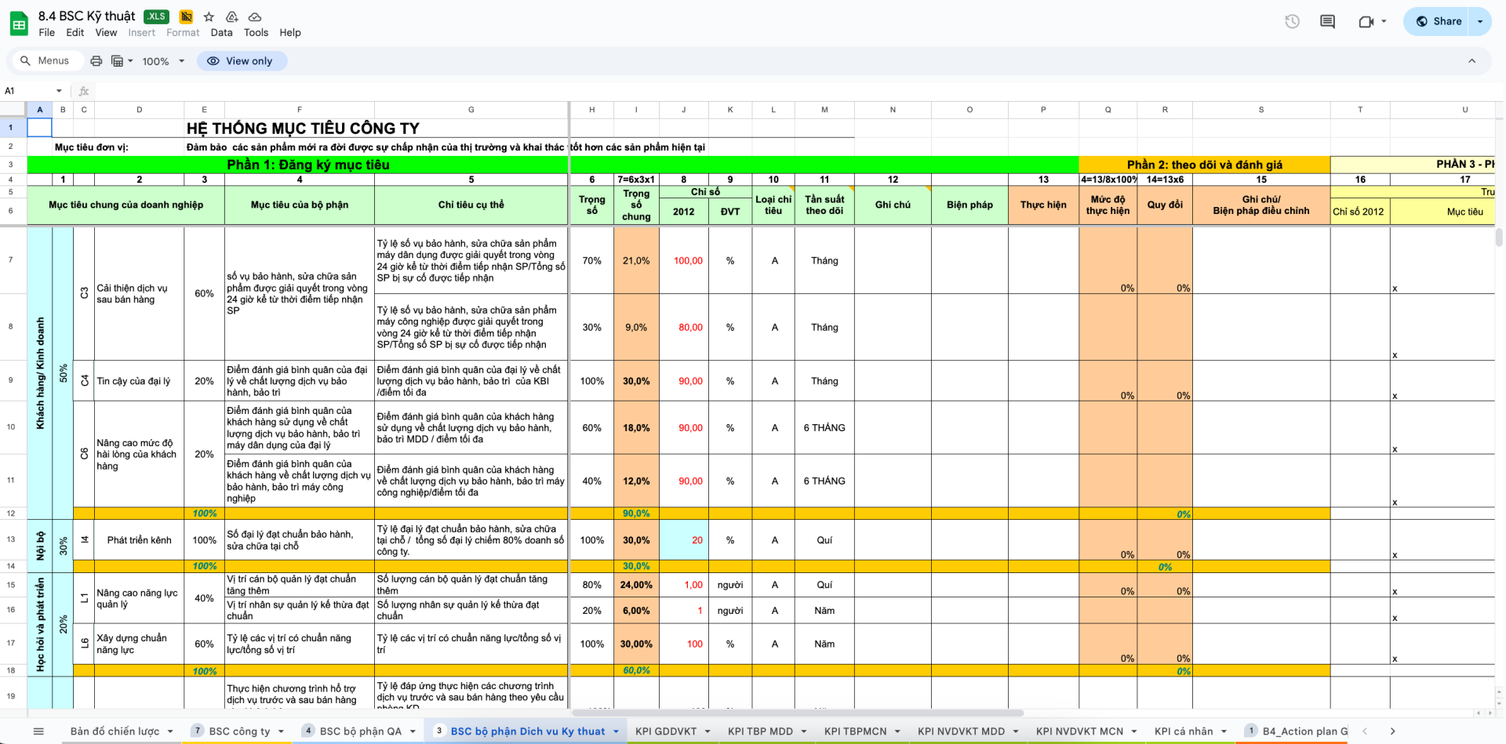The image size is (1506, 744).
Task: Select the Cải thiện dịch vụ sau bán hàng cell
Action: (x=139, y=293)
